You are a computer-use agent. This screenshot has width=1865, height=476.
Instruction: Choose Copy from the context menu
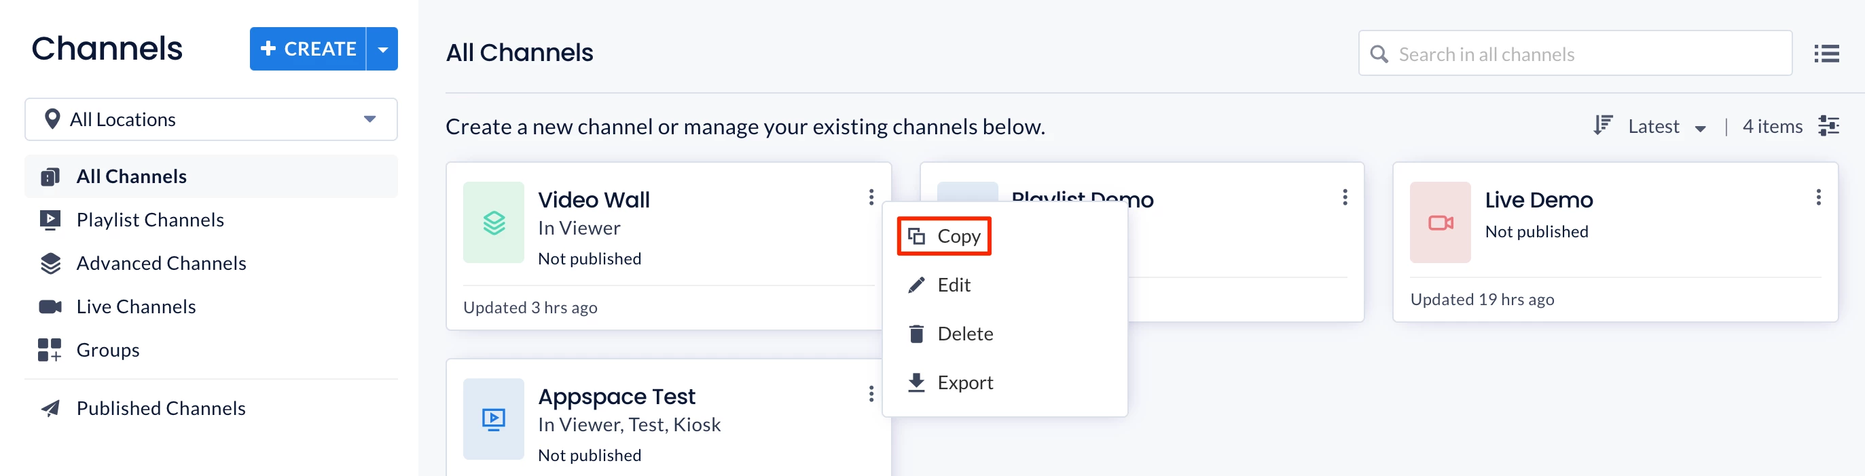pyautogui.click(x=943, y=236)
